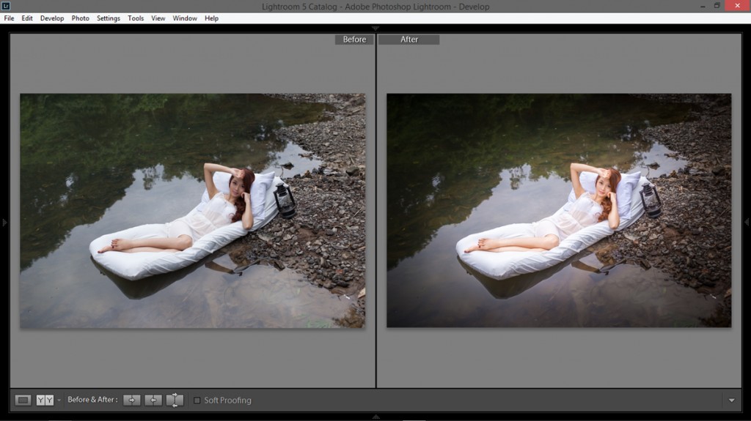Open the Before/After view mode dropdown arrow
Screen dimensions: 751x421
(59, 400)
